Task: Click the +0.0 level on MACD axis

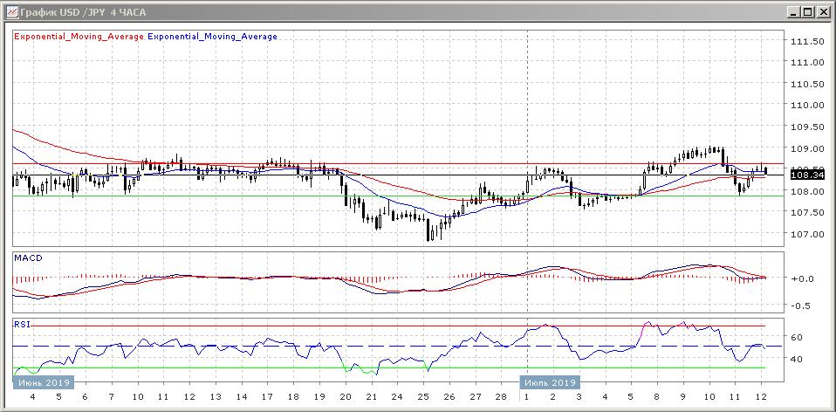Action: coord(802,278)
